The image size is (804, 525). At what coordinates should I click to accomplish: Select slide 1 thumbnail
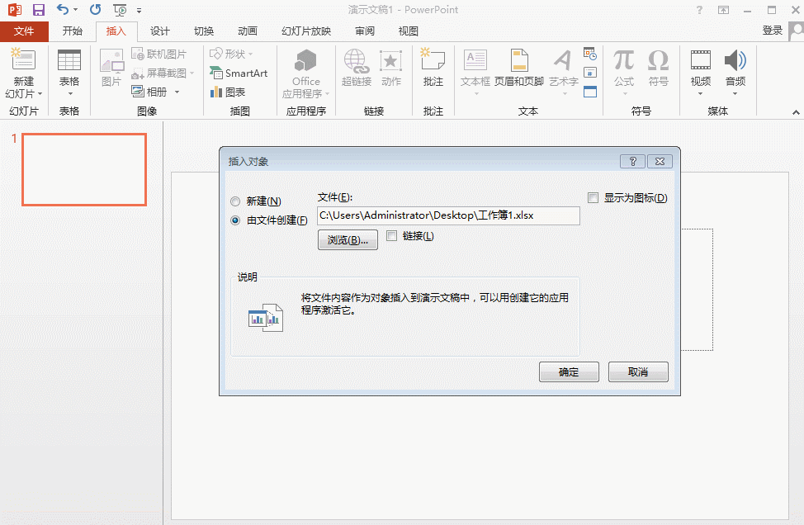click(84, 170)
